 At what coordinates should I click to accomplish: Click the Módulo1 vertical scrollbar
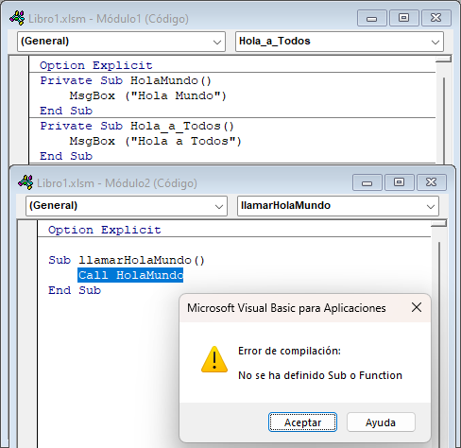[x=444, y=121]
